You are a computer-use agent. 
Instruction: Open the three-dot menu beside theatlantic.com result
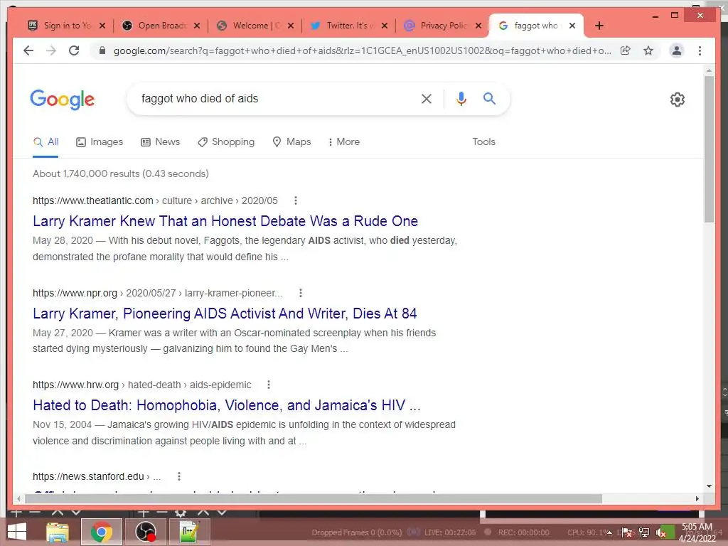(x=296, y=200)
